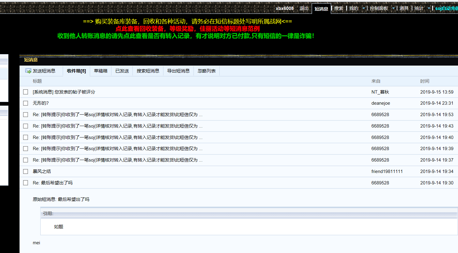Open the 忽略列表 tab
The height and width of the screenshot is (253, 458).
point(206,71)
